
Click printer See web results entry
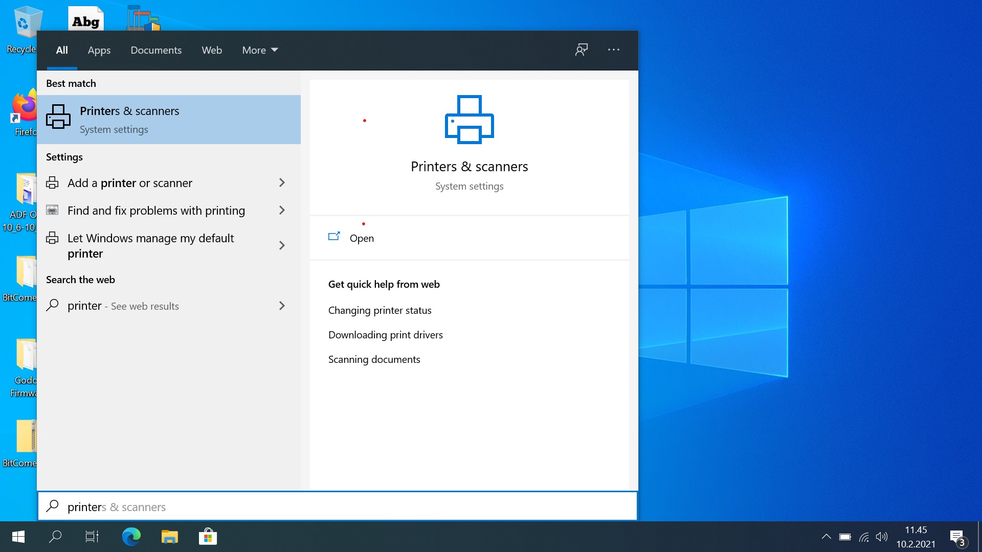[x=169, y=306]
